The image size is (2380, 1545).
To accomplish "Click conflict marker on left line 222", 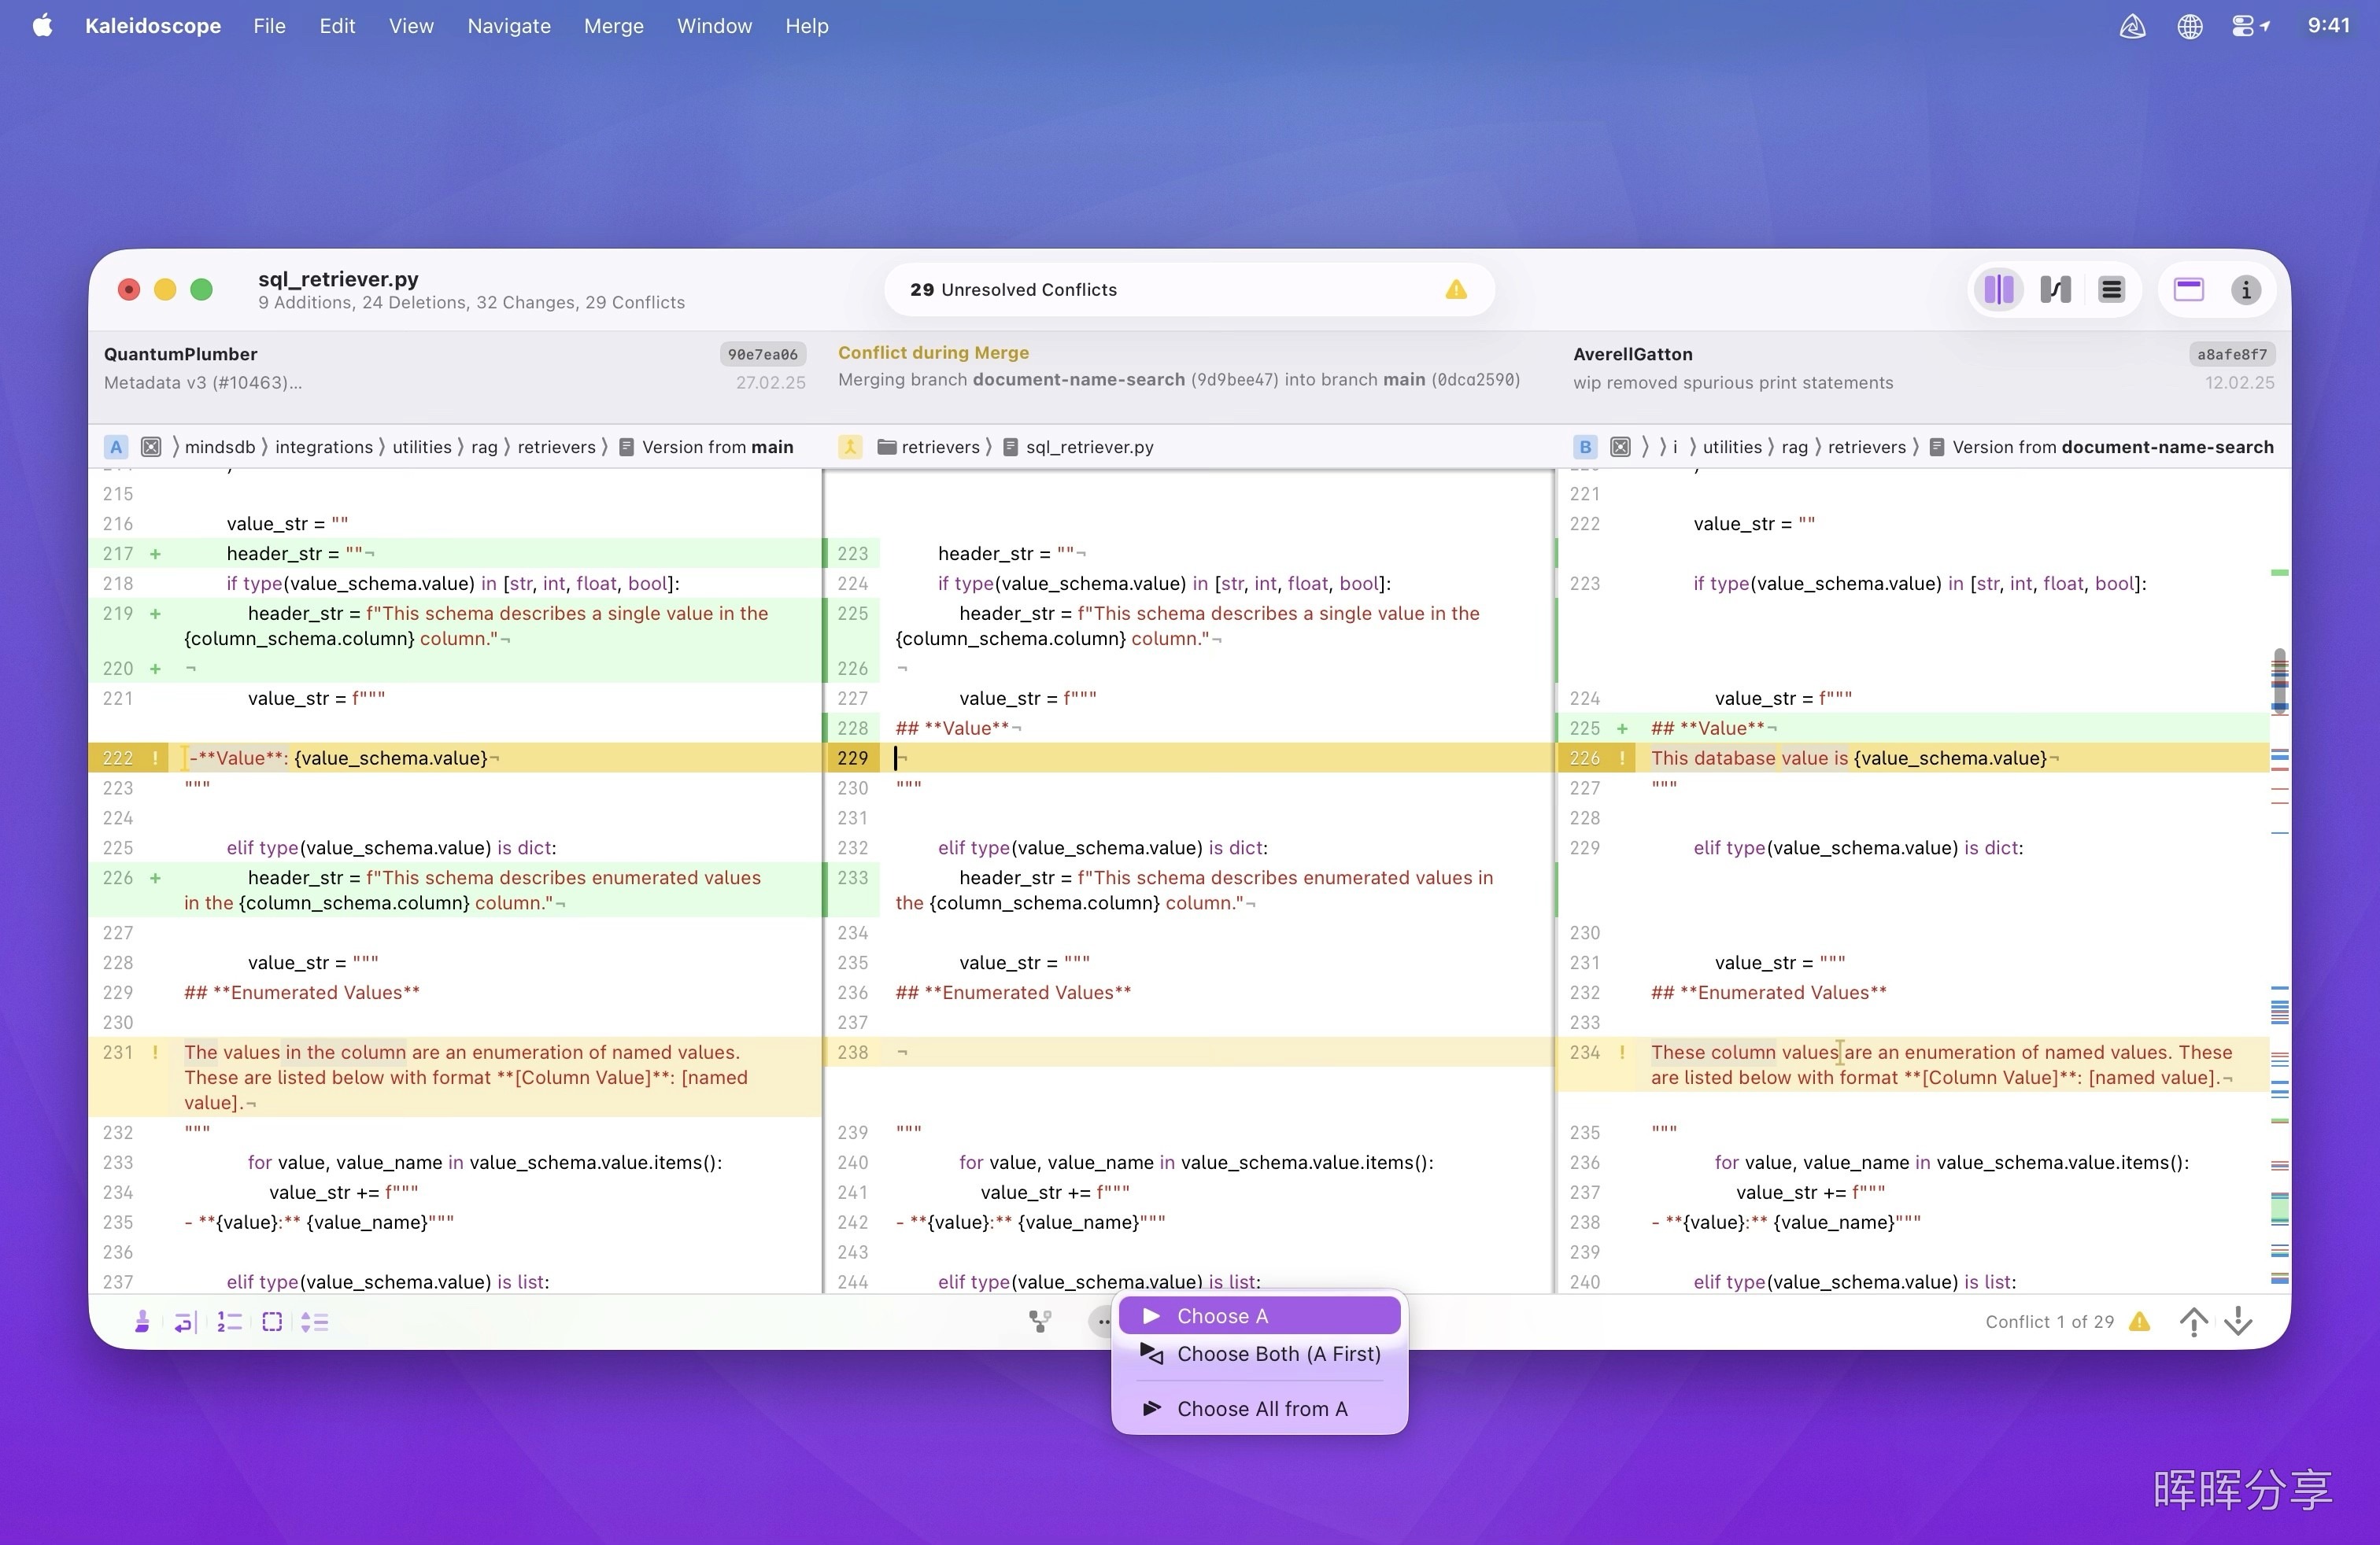I will (x=155, y=758).
